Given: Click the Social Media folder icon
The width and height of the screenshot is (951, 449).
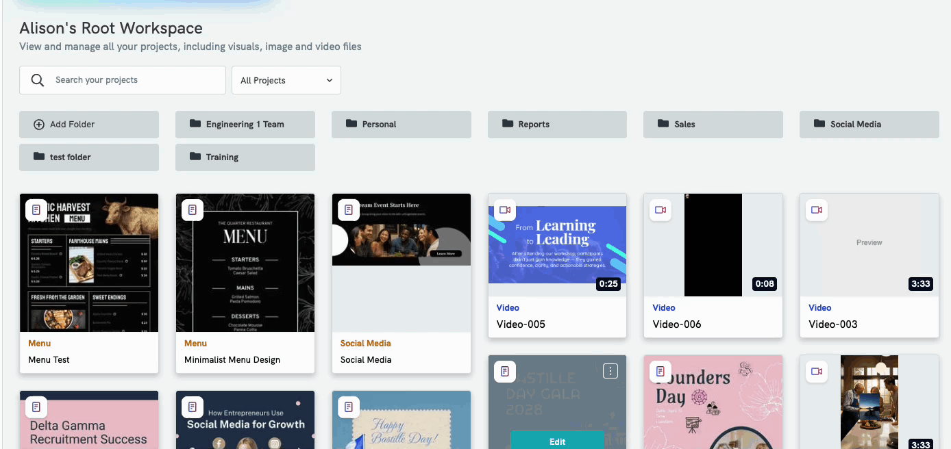Looking at the screenshot, I should [x=819, y=124].
